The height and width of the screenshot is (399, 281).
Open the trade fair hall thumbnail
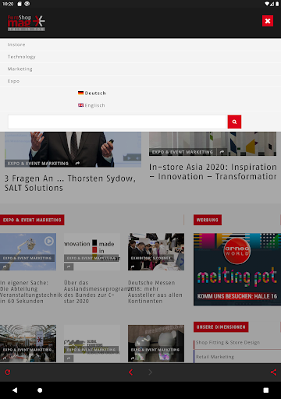[x=28, y=344]
